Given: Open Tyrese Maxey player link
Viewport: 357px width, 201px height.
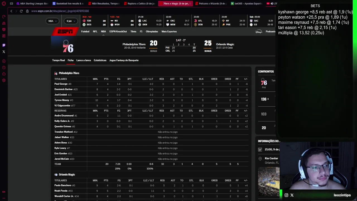Looking at the screenshot, I should [62, 100].
